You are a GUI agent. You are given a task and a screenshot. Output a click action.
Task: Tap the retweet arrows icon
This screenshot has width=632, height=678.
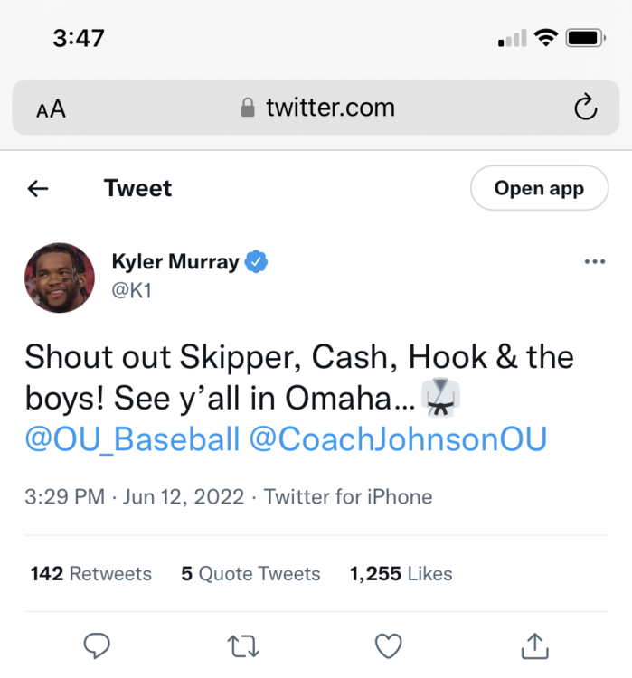(x=242, y=645)
